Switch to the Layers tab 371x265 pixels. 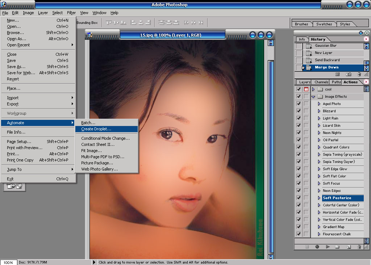tap(304, 82)
